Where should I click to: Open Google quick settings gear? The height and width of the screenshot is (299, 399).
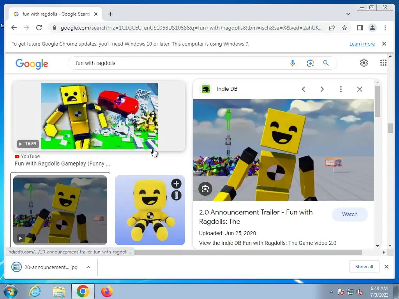[x=364, y=63]
